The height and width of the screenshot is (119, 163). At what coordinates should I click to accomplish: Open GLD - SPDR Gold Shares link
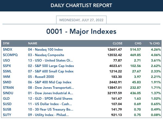tap(50, 99)
